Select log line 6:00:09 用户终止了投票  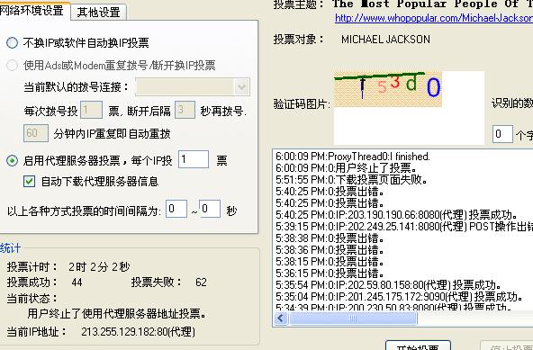coord(346,168)
